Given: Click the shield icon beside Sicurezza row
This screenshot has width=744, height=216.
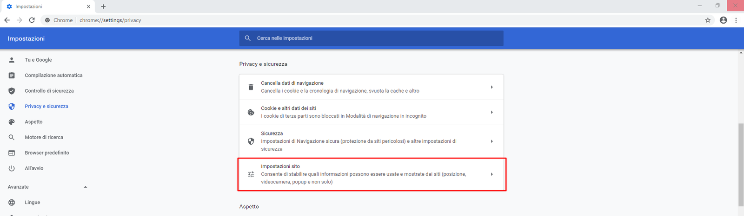Looking at the screenshot, I should (x=251, y=141).
